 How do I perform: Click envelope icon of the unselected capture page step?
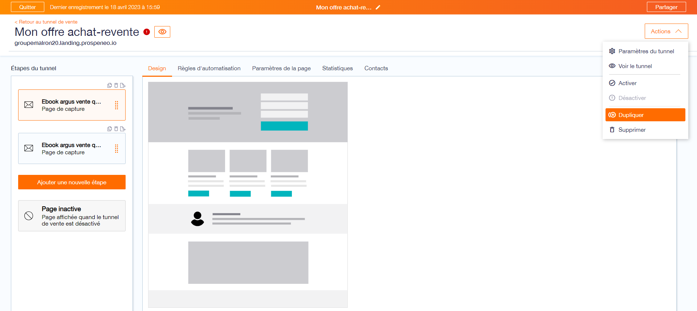point(29,148)
